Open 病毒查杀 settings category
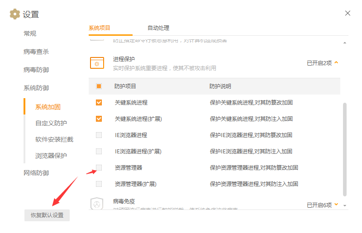362x233 pixels. click(x=36, y=52)
